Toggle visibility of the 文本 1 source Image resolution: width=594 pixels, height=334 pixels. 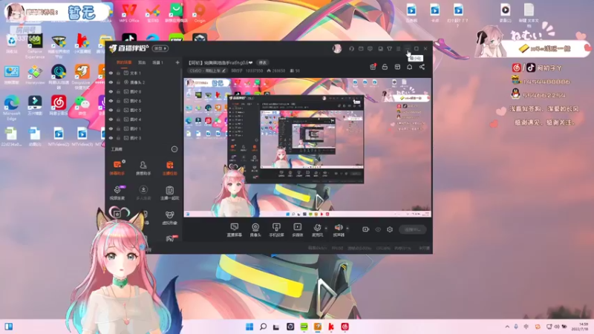[111, 73]
